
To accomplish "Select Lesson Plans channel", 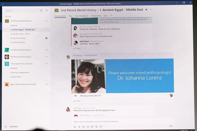I will coord(16,77).
